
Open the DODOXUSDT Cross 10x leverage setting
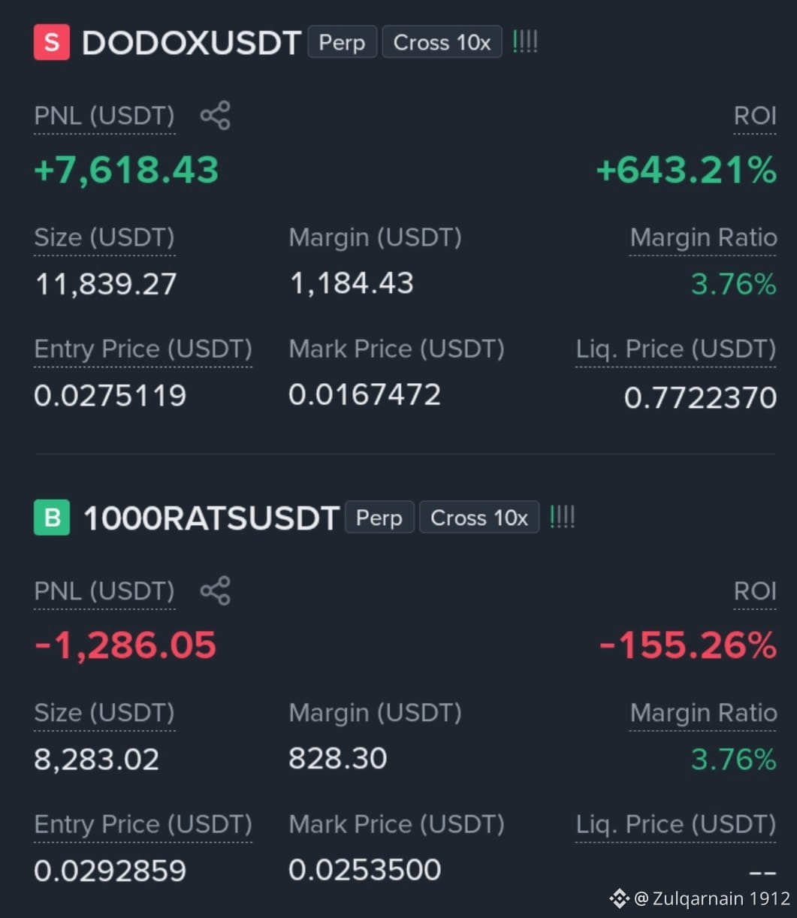point(442,42)
